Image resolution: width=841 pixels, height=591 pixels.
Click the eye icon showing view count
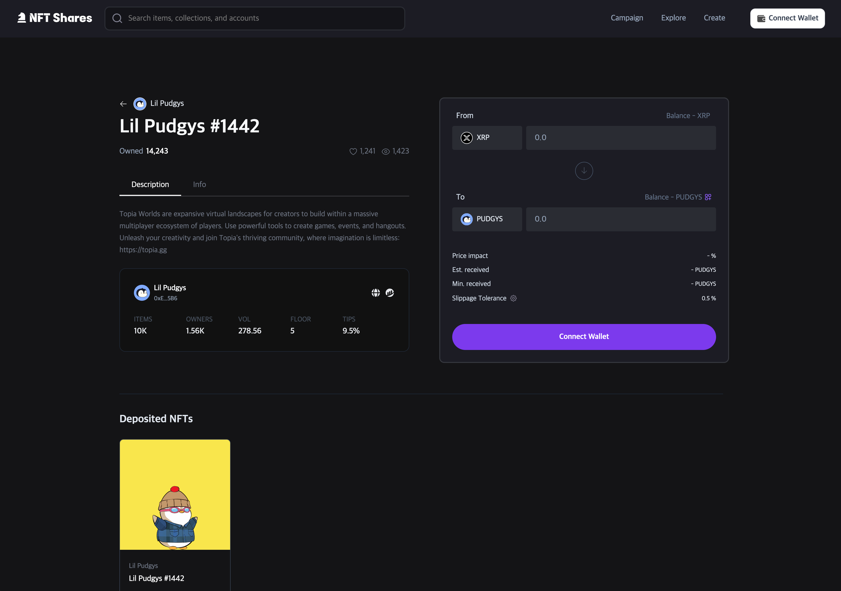tap(385, 152)
